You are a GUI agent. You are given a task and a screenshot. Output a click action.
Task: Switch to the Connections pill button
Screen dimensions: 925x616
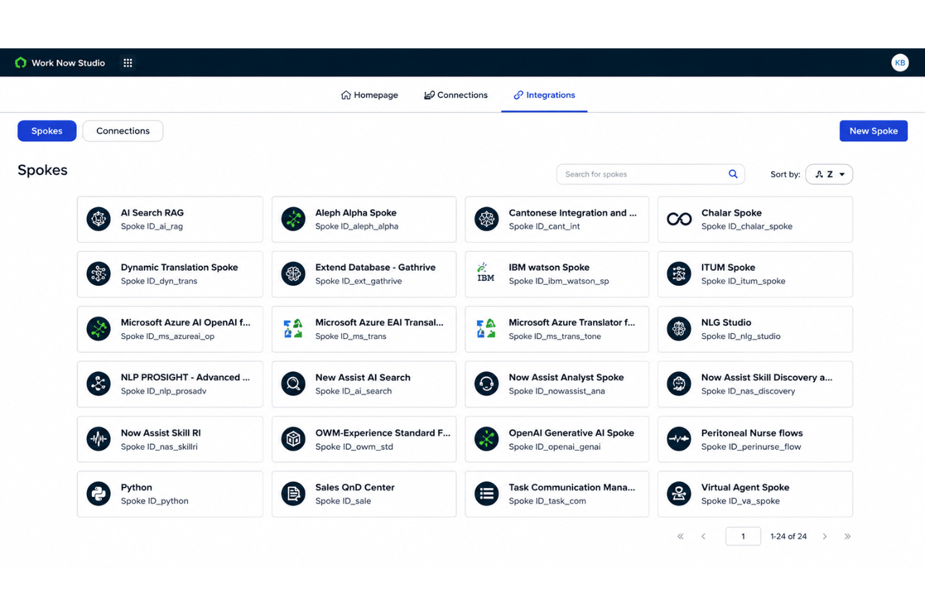[122, 131]
